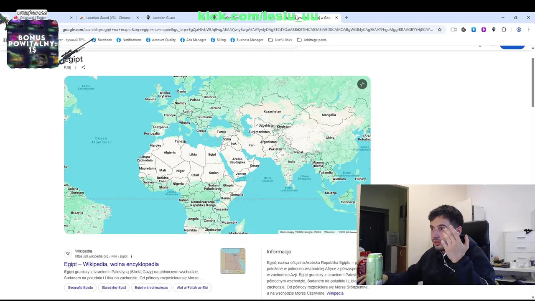This screenshot has height=301, width=535.
Task: Open a new browser tab
Action: tap(346, 18)
